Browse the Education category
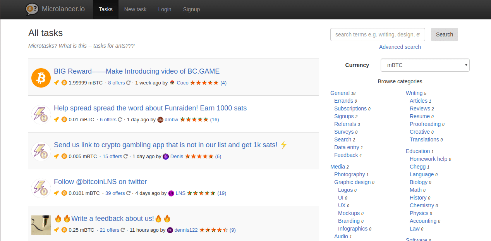491x241 pixels. 418,151
